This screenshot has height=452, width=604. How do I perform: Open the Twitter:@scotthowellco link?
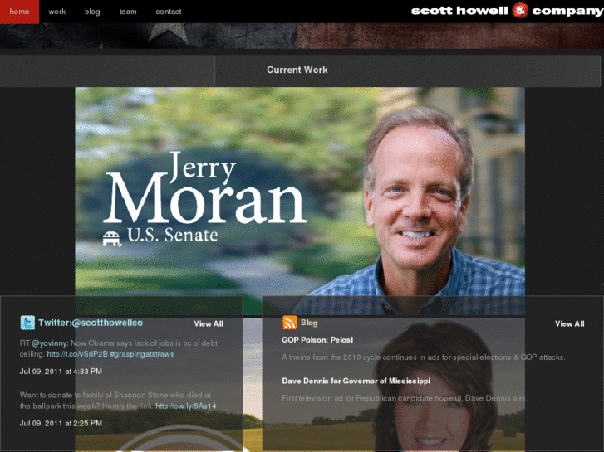[91, 323]
